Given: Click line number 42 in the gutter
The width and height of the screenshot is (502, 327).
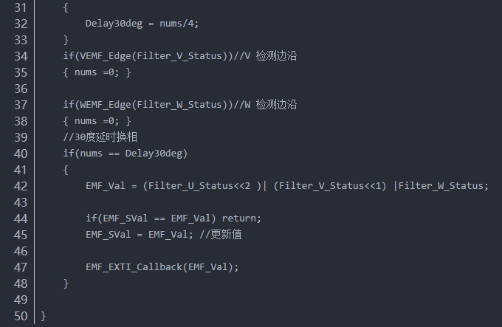Looking at the screenshot, I should [21, 186].
